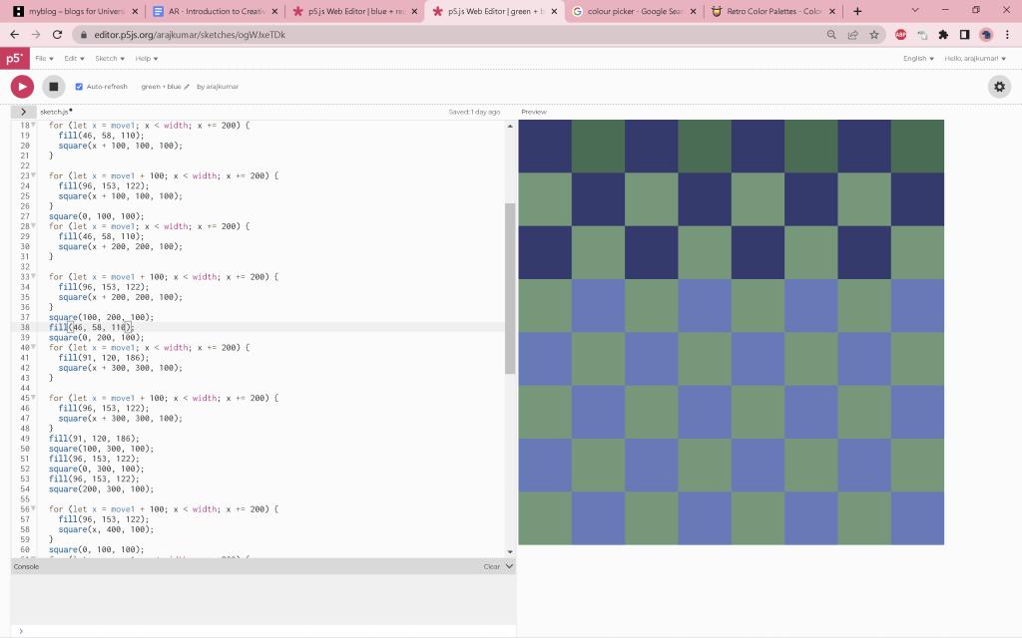Viewport: 1022px width, 638px height.
Task: Click sketch.js file tab label
Action: (x=55, y=112)
